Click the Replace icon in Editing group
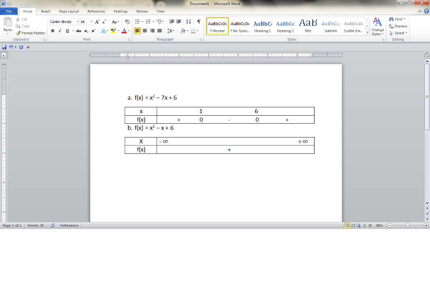The height and width of the screenshot is (288, 430). [398, 26]
